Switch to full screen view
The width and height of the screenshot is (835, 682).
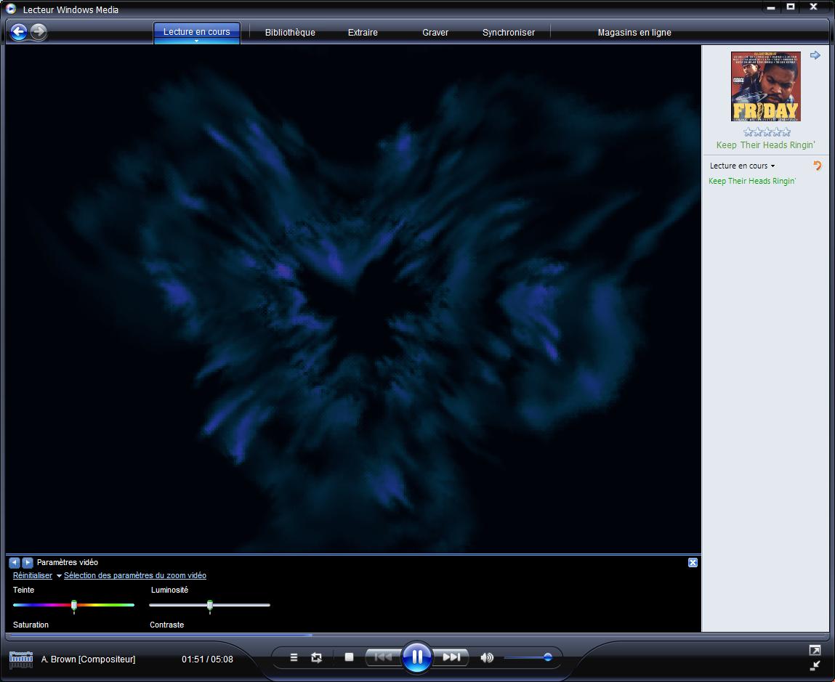pyautogui.click(x=815, y=650)
